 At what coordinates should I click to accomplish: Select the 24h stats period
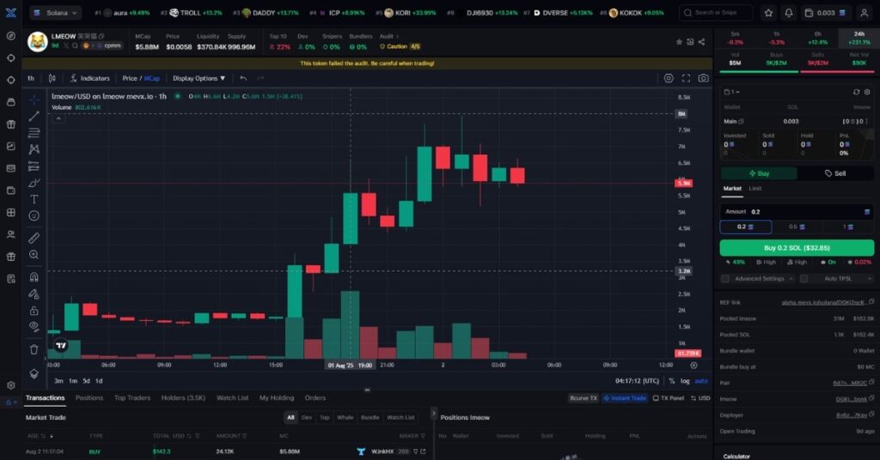[x=859, y=38]
